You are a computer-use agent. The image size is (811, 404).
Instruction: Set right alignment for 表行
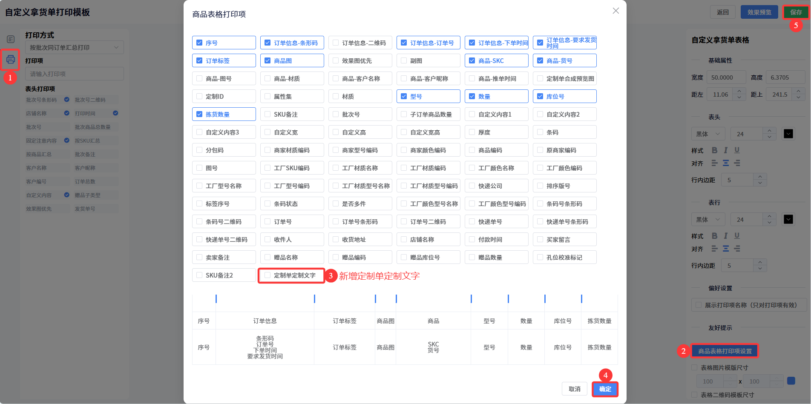(737, 249)
